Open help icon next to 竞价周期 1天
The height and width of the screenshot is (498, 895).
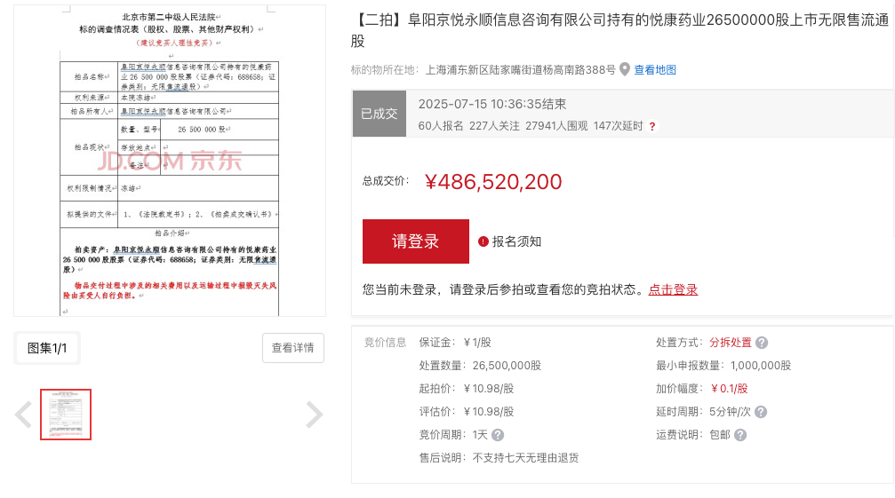point(498,435)
